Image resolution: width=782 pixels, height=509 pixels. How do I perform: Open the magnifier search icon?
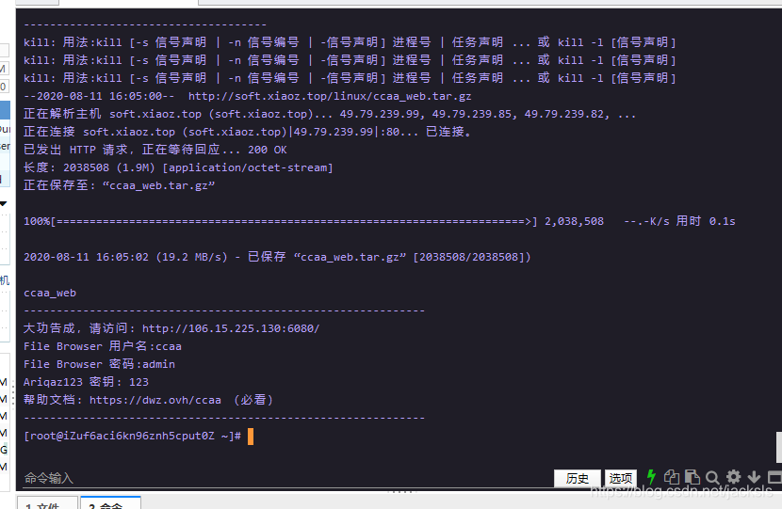click(712, 478)
